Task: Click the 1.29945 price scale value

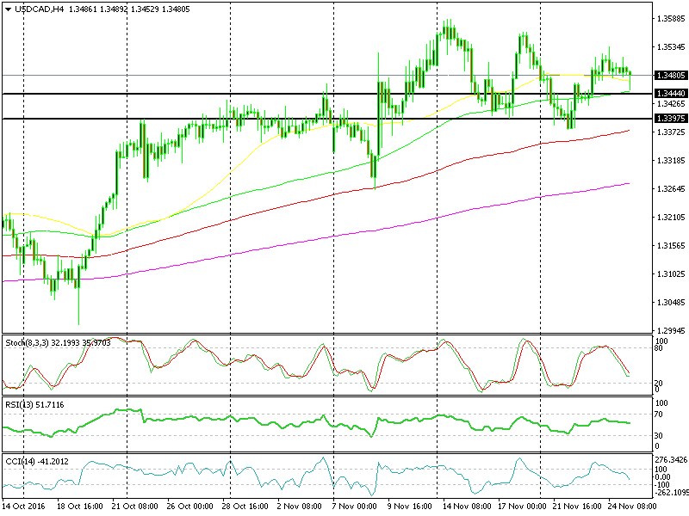Action: point(671,331)
